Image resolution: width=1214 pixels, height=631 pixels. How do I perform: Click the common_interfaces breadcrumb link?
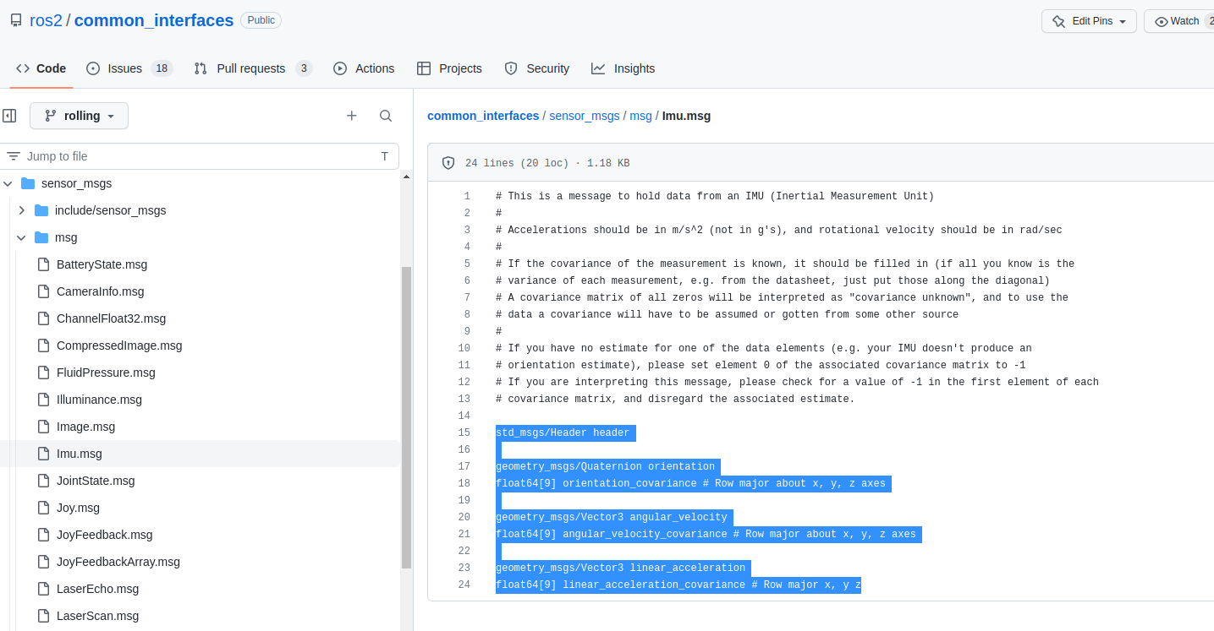coord(483,116)
